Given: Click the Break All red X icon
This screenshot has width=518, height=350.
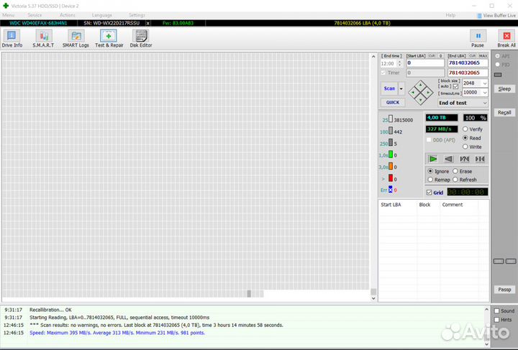Looking at the screenshot, I should click(x=506, y=36).
